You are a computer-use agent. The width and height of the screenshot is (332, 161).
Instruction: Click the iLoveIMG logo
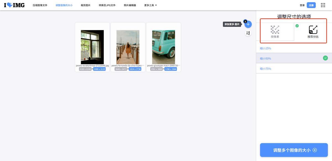point(14,5)
